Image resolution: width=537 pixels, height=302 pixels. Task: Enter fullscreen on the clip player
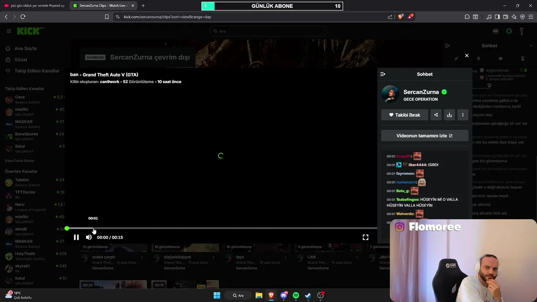pos(365,237)
